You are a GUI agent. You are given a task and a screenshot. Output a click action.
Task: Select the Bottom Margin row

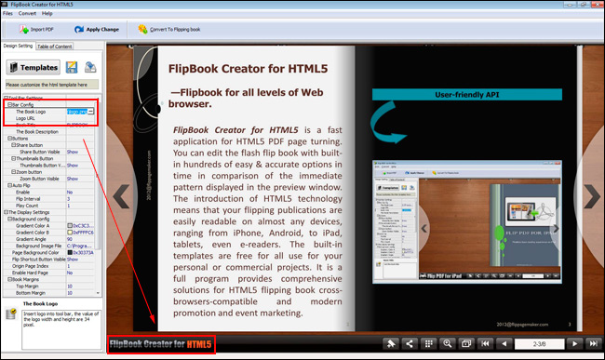(x=48, y=293)
